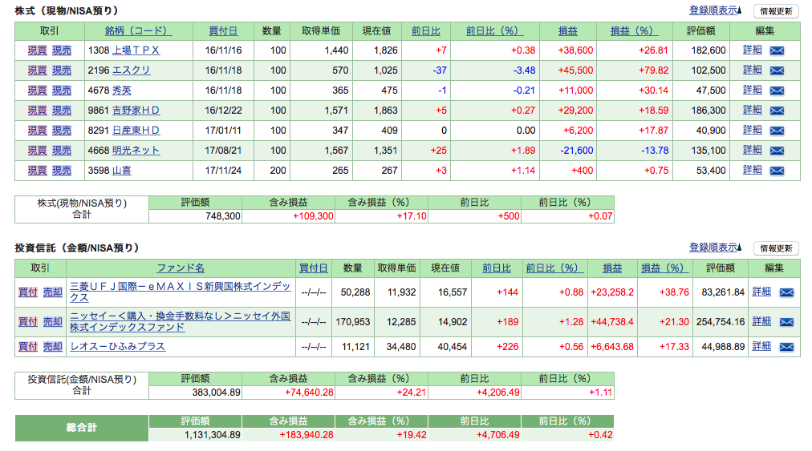Click 現買 for 上場TPX
The width and height of the screenshot is (812, 451).
[37, 50]
